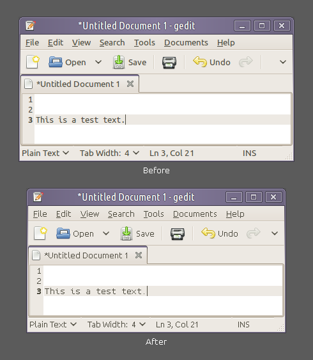Click document page icon on Before window tab
The height and width of the screenshot is (360, 313).
click(x=29, y=84)
